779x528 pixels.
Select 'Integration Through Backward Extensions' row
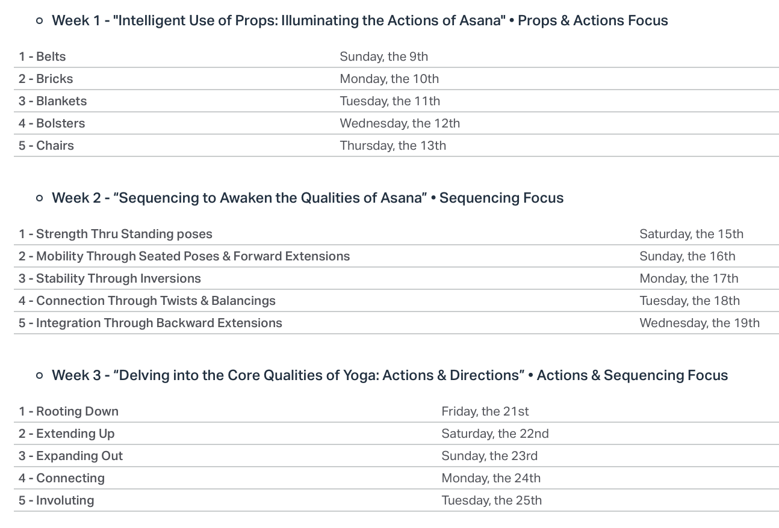point(396,323)
